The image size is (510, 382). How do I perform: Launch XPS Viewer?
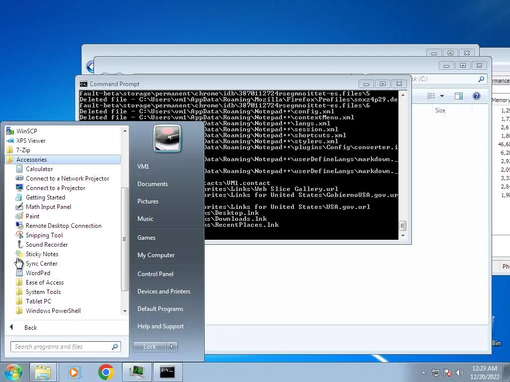tap(31, 141)
